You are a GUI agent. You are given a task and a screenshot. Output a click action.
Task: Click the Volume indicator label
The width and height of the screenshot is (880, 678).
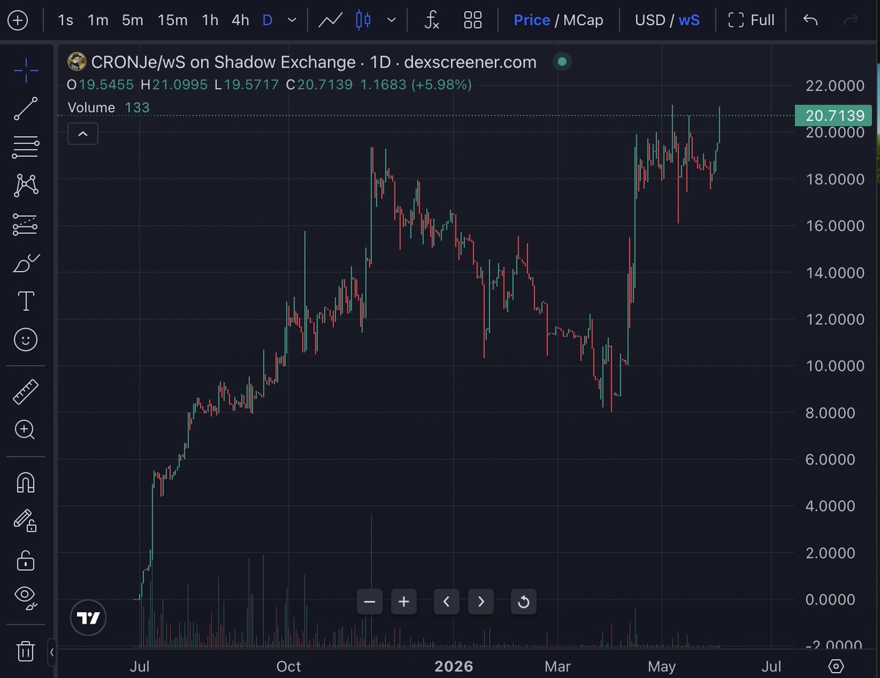tap(91, 108)
